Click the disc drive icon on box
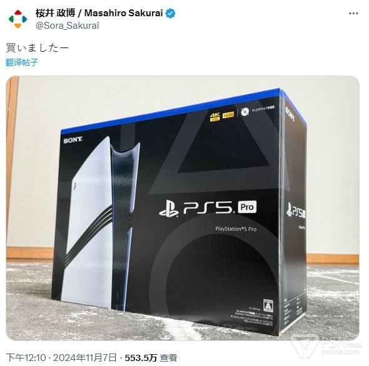Screen dimensions: 369x366 click(x=245, y=112)
